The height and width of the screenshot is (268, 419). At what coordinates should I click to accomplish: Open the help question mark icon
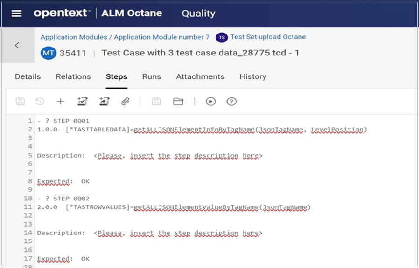point(231,101)
